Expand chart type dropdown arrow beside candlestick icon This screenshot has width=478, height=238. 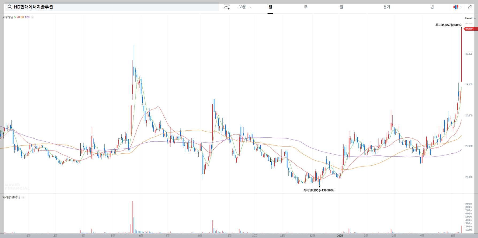[x=461, y=7]
